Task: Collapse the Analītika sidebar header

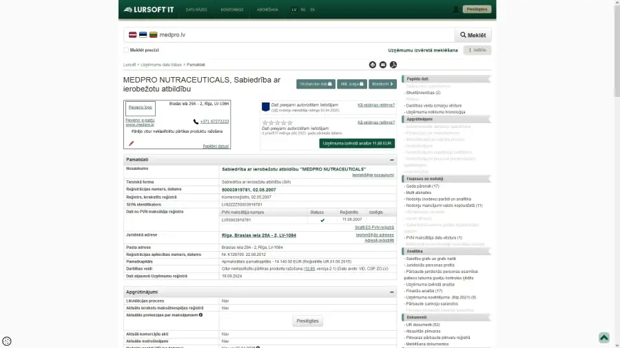Action: click(x=446, y=251)
